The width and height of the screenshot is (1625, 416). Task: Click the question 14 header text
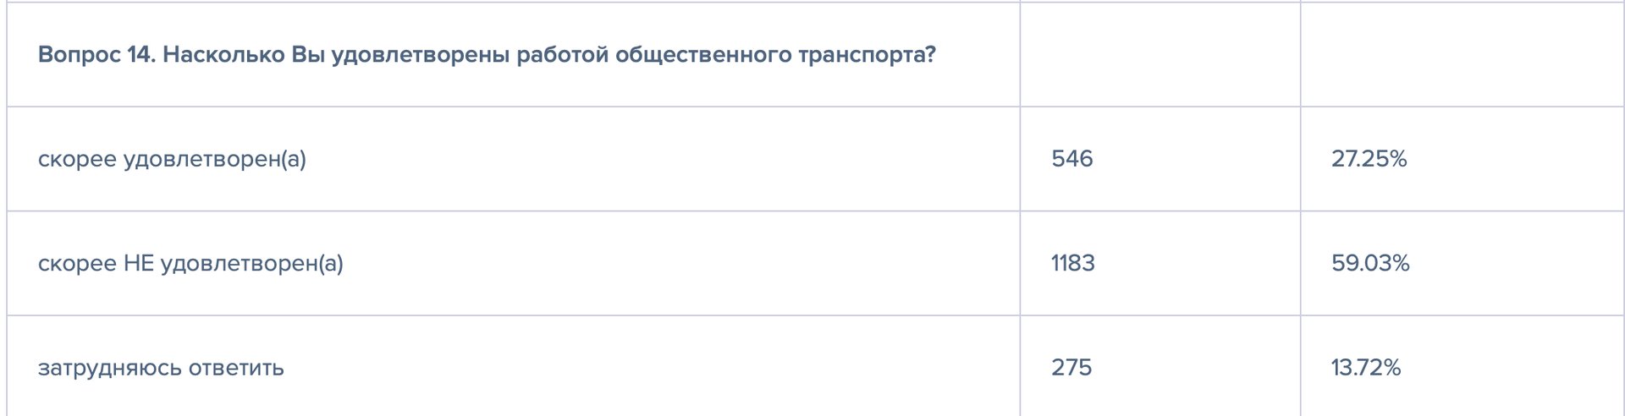[x=487, y=56]
